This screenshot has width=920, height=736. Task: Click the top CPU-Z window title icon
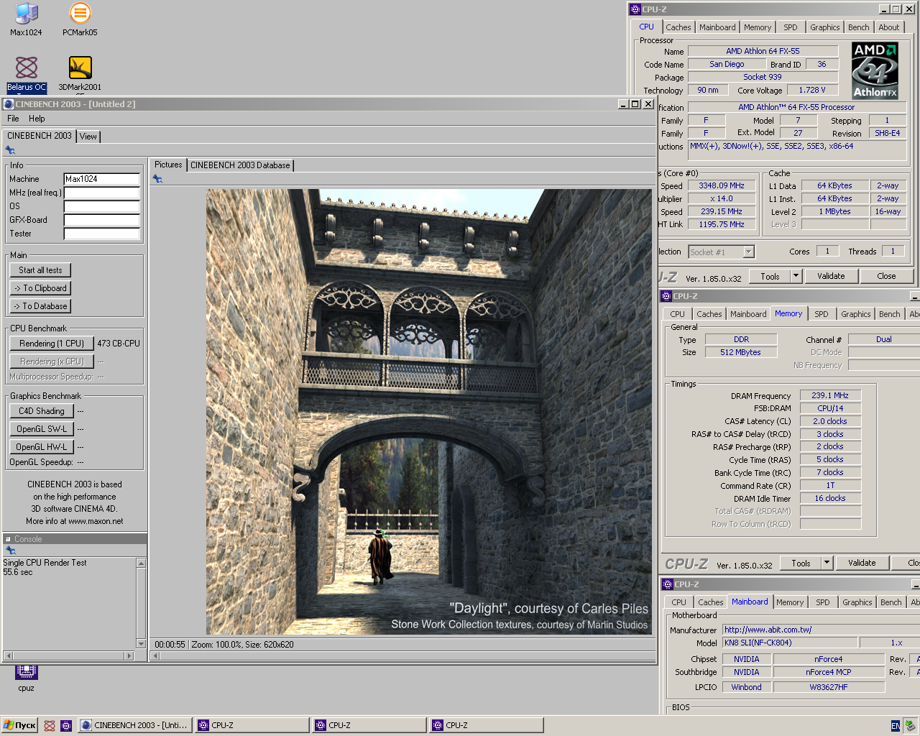click(x=635, y=9)
